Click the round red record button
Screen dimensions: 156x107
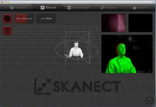point(8,19)
